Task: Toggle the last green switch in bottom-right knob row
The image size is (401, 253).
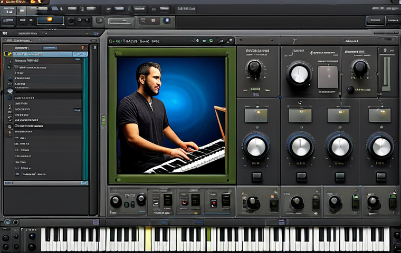Action: pos(393,202)
